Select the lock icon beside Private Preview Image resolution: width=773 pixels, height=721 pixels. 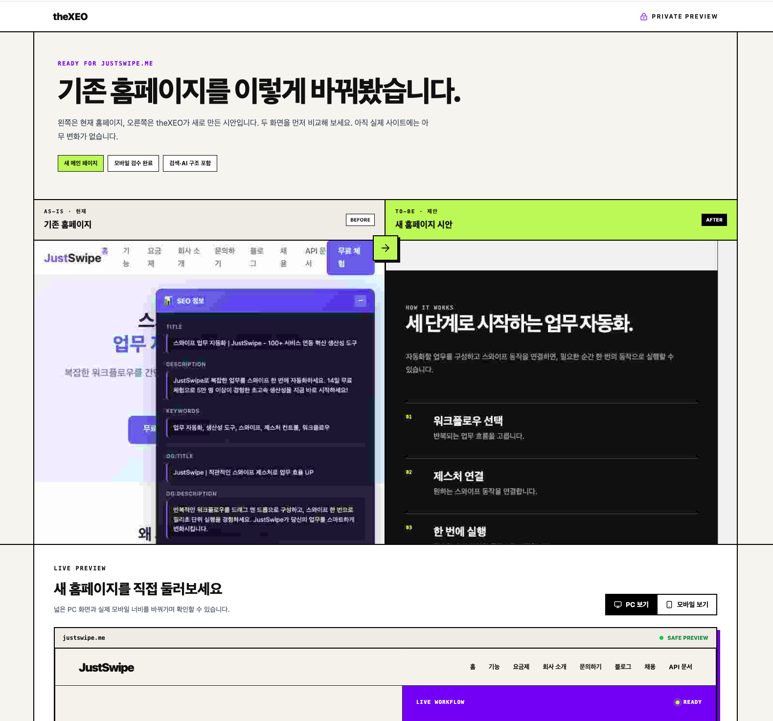pos(644,17)
